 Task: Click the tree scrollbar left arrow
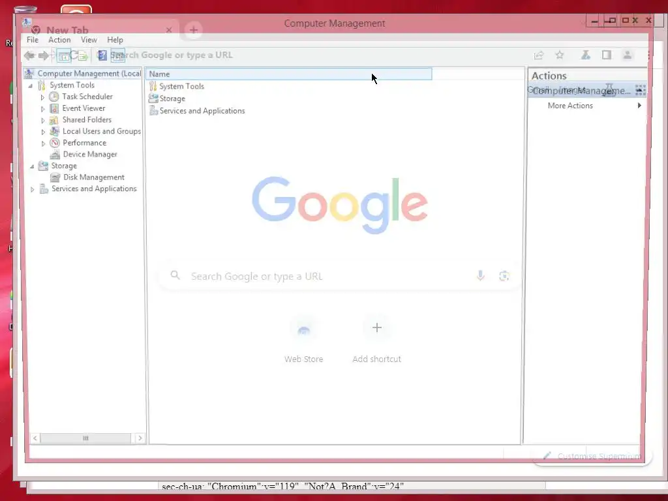pyautogui.click(x=35, y=438)
